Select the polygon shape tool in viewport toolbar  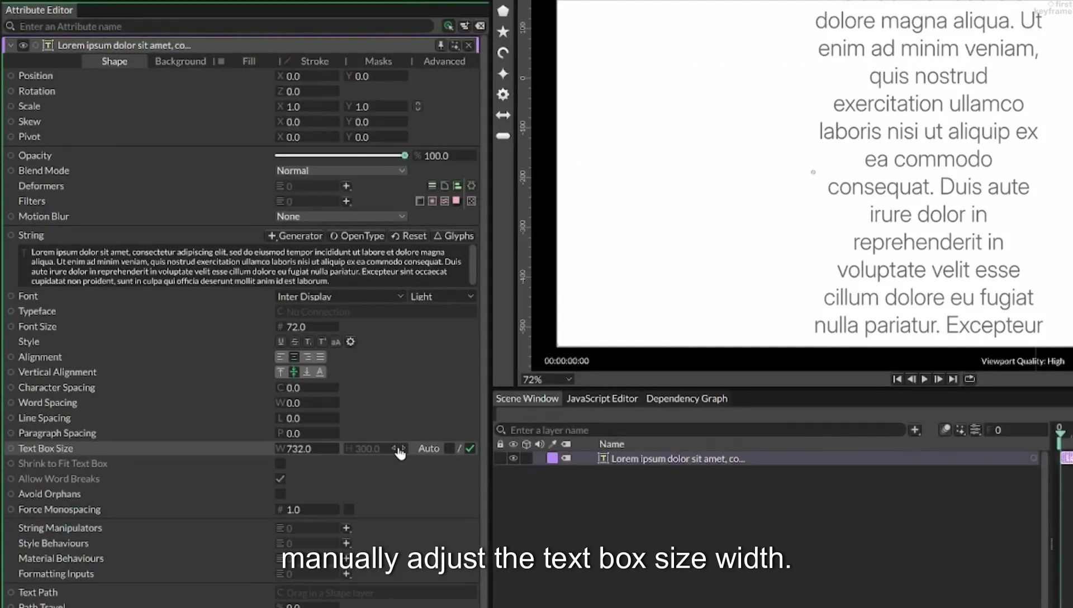coord(503,11)
